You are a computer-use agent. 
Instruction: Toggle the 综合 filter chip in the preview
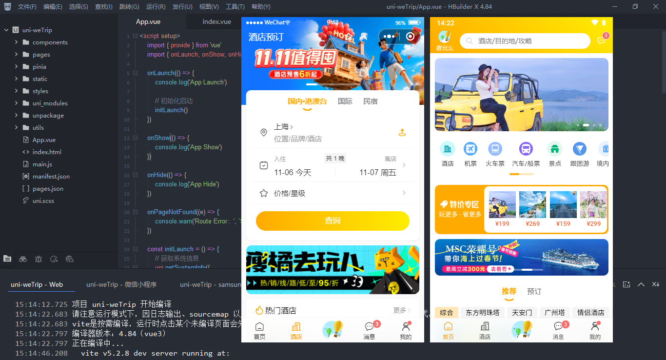pyautogui.click(x=447, y=312)
